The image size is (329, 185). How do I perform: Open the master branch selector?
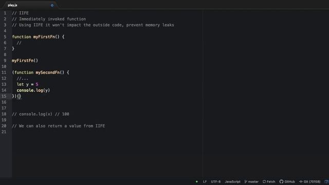tap(251, 181)
